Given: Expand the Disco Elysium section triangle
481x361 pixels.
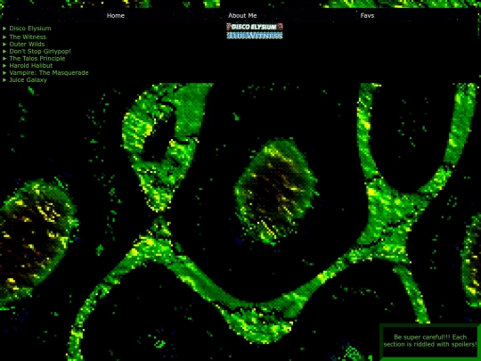Looking at the screenshot, I should [x=4, y=29].
